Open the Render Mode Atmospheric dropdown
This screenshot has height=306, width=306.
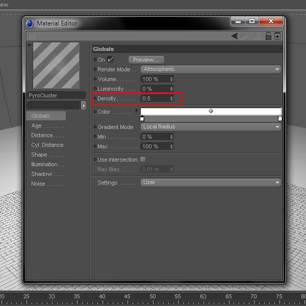pos(211,69)
